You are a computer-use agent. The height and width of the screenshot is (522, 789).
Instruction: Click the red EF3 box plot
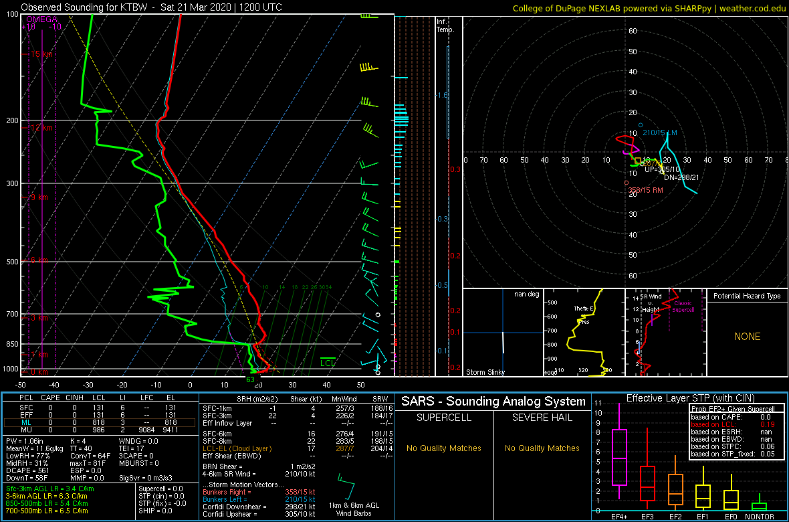(x=647, y=484)
